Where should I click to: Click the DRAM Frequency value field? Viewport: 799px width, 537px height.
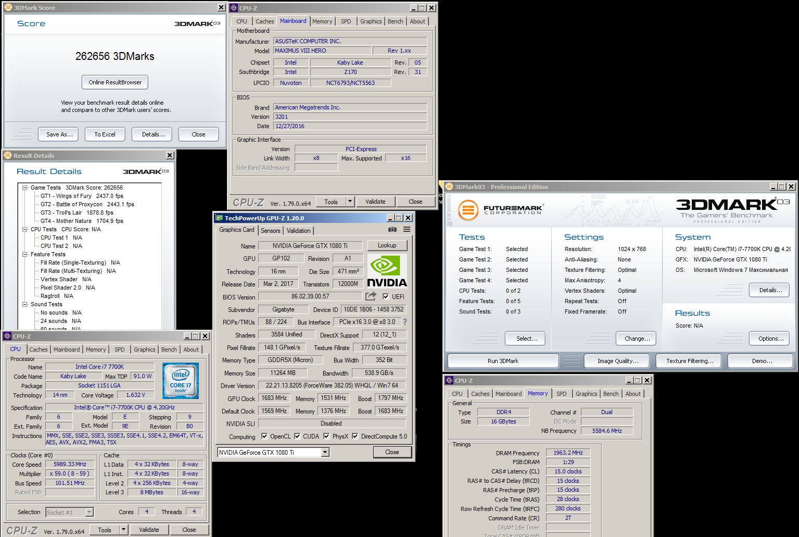click(x=568, y=453)
